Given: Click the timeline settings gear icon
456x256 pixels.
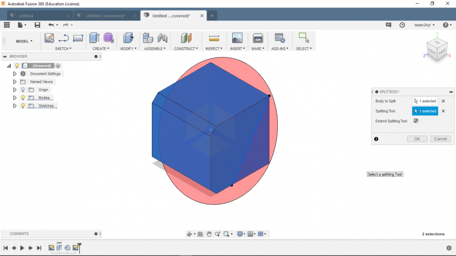Looking at the screenshot, I should click(449, 248).
